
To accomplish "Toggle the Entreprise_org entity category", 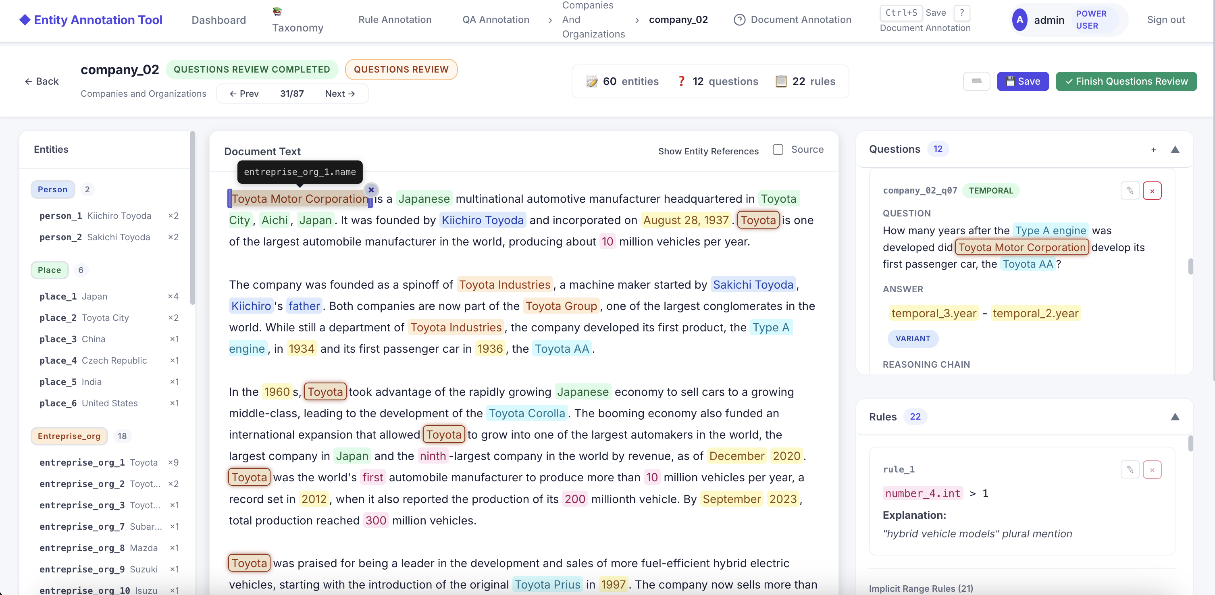I will [x=69, y=436].
